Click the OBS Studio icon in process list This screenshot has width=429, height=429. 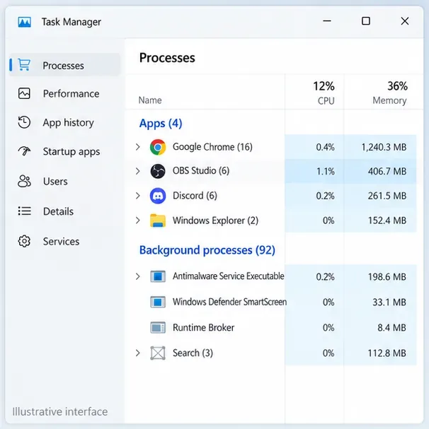pos(158,171)
